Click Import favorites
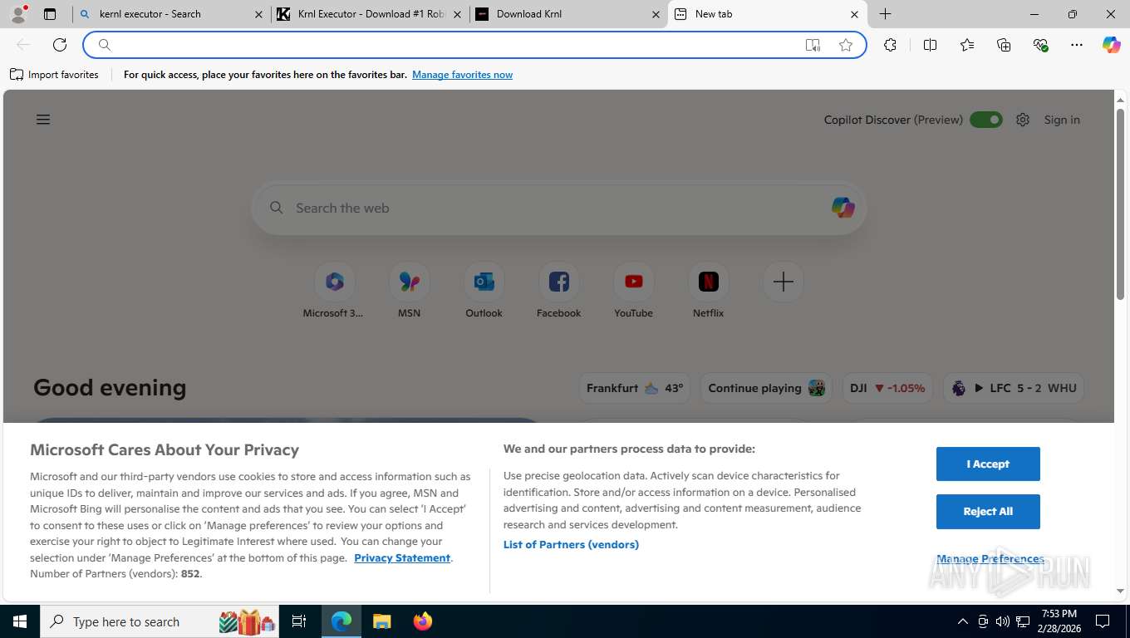The height and width of the screenshot is (638, 1130). pyautogui.click(x=54, y=75)
